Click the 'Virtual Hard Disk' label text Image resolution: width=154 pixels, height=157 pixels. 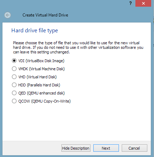pos(42,77)
